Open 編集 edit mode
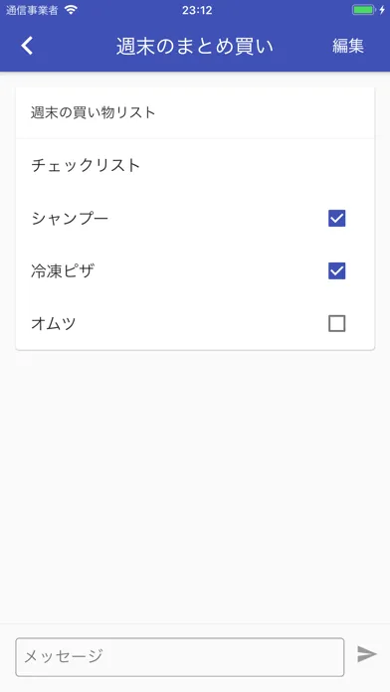The width and height of the screenshot is (390, 692). pos(348,46)
